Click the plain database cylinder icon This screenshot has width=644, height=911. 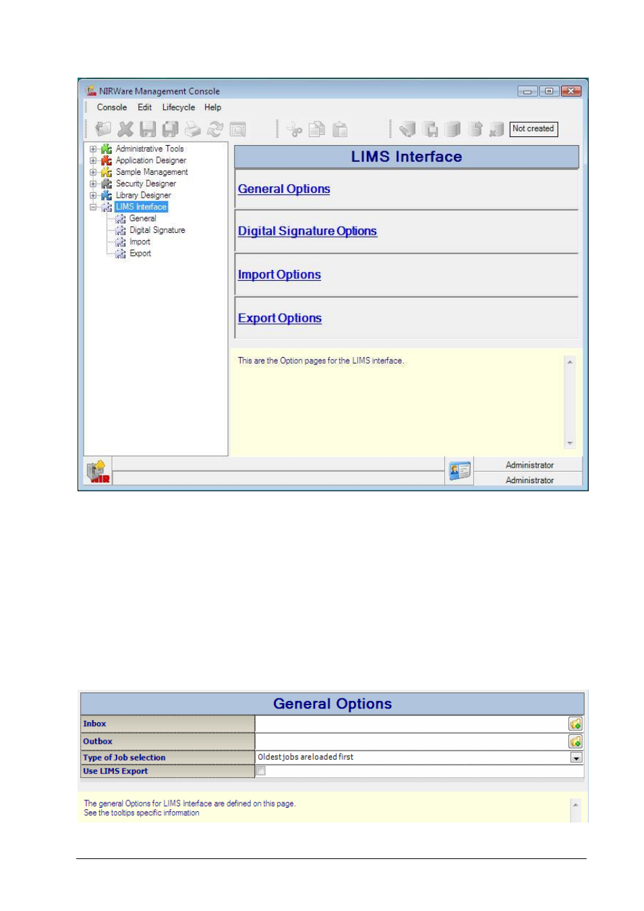click(453, 129)
